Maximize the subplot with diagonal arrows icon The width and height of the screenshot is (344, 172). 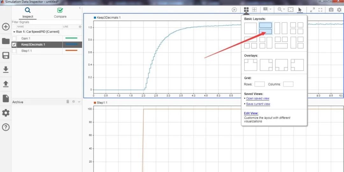[x=312, y=10]
